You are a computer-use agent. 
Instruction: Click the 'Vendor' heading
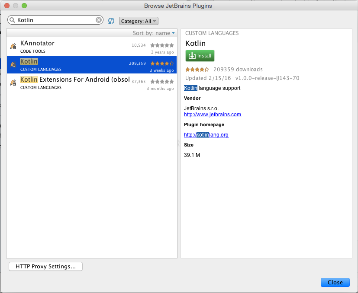pyautogui.click(x=192, y=98)
